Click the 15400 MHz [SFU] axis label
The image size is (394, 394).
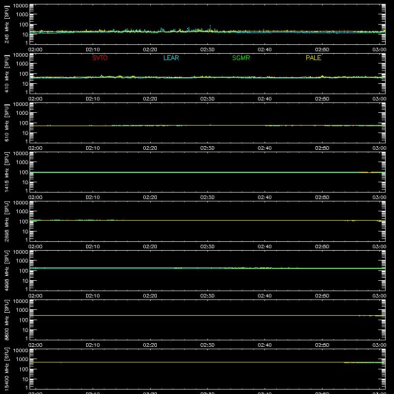point(7,369)
